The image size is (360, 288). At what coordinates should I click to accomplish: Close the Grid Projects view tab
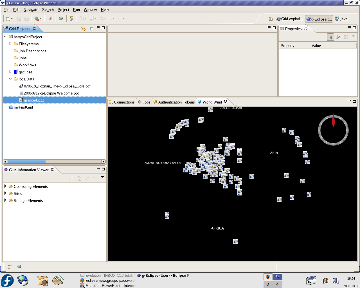(x=34, y=28)
